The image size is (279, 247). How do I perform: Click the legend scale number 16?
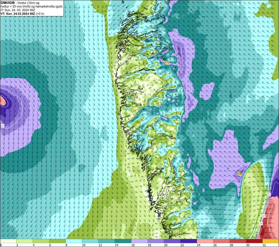(133, 245)
